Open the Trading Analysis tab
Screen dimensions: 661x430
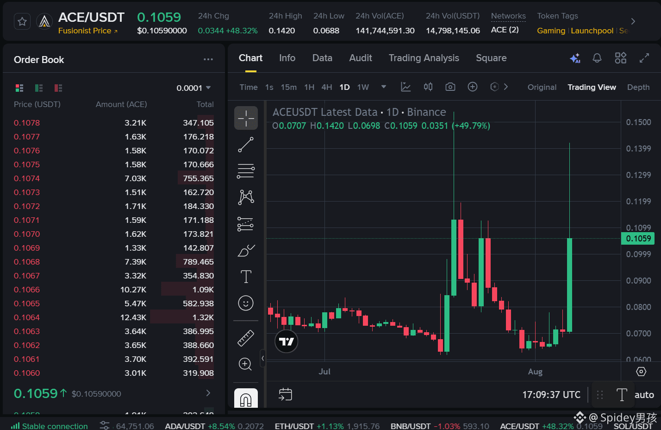[424, 58]
